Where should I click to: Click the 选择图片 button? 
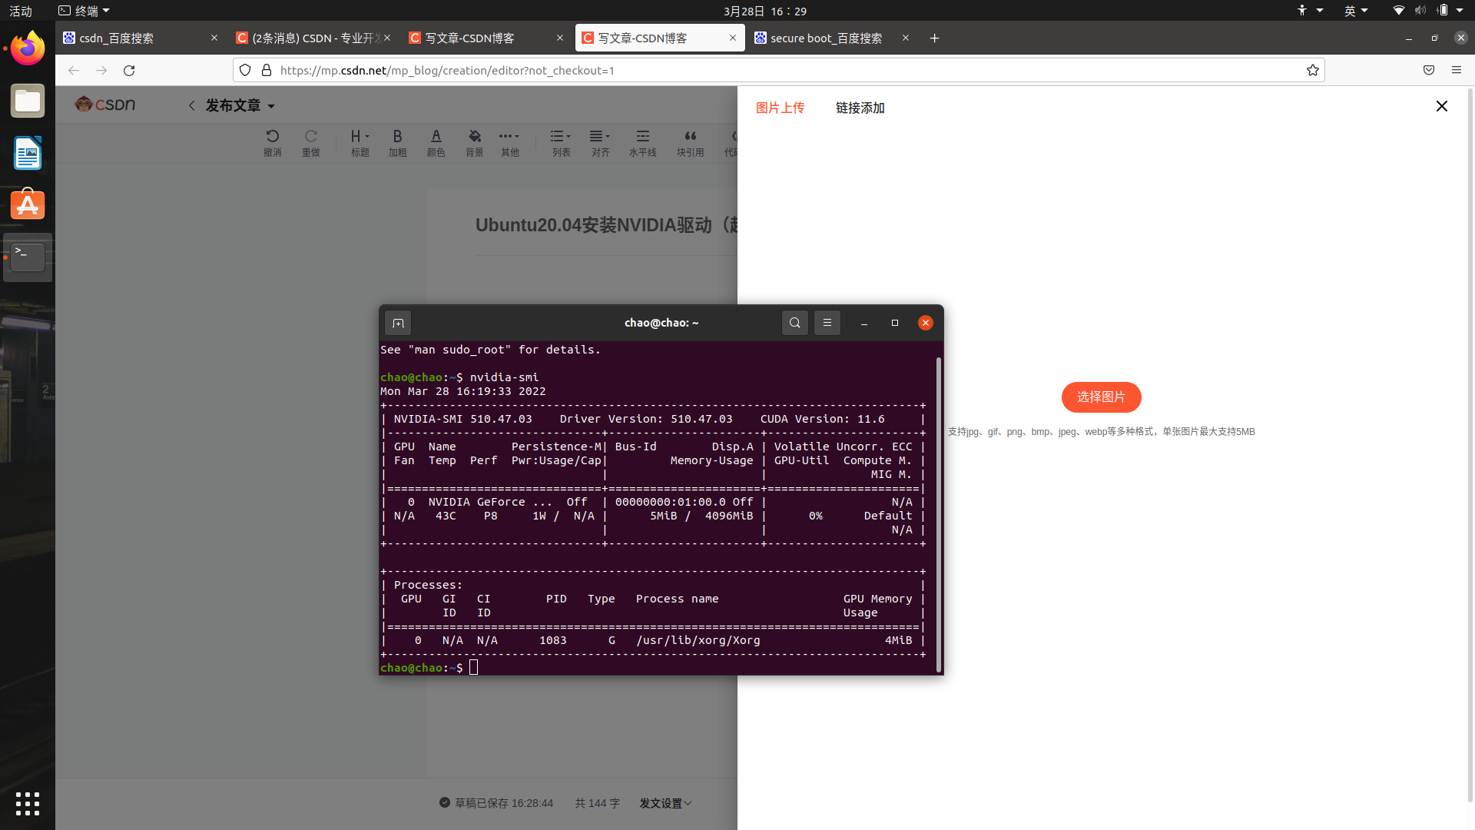coord(1101,397)
